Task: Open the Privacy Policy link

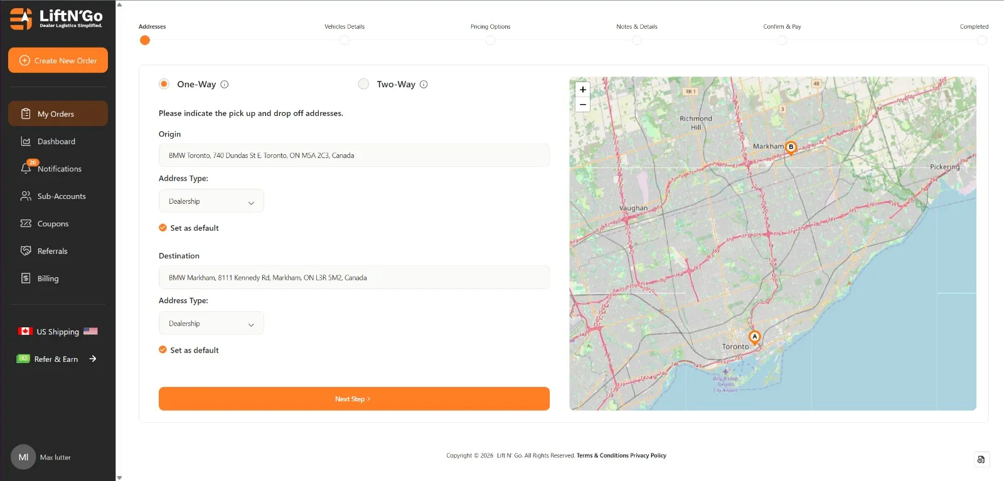Action: [648, 456]
